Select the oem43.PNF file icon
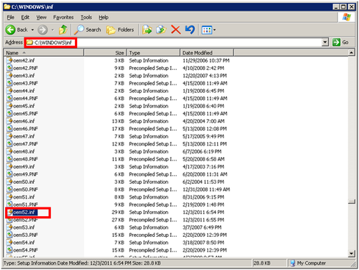 [10, 83]
